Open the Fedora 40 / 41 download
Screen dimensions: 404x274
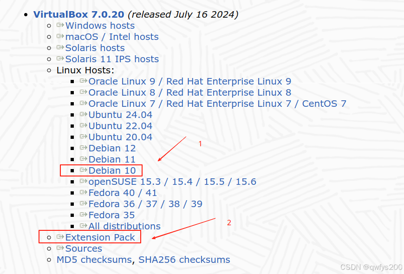[x=123, y=193]
